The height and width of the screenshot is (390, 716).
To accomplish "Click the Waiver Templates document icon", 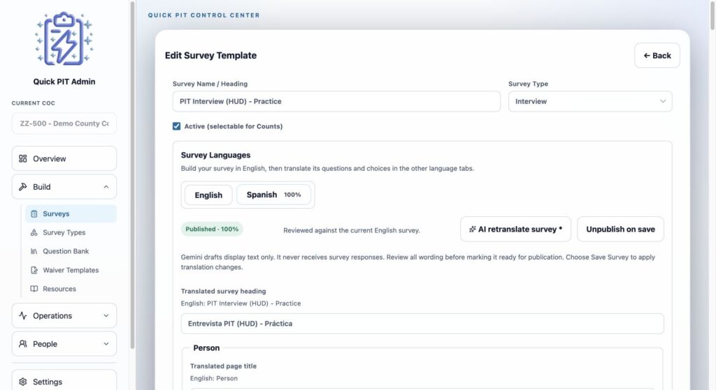I will 34,270.
